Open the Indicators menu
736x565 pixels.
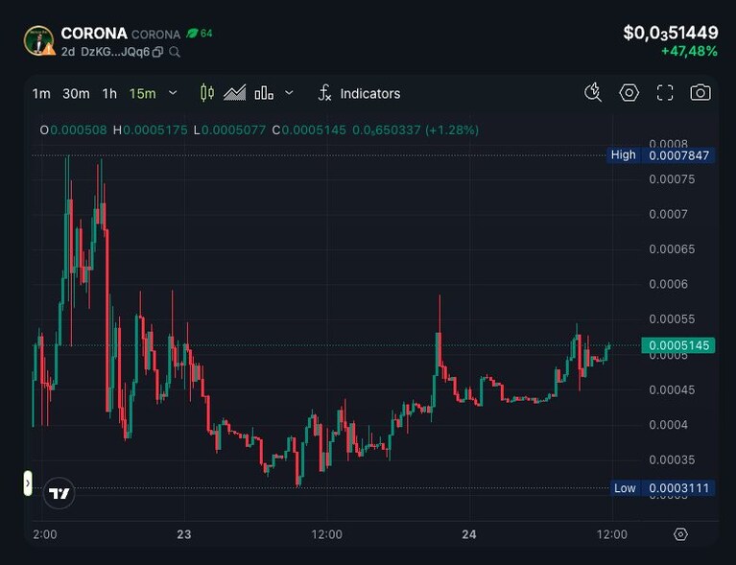point(370,94)
